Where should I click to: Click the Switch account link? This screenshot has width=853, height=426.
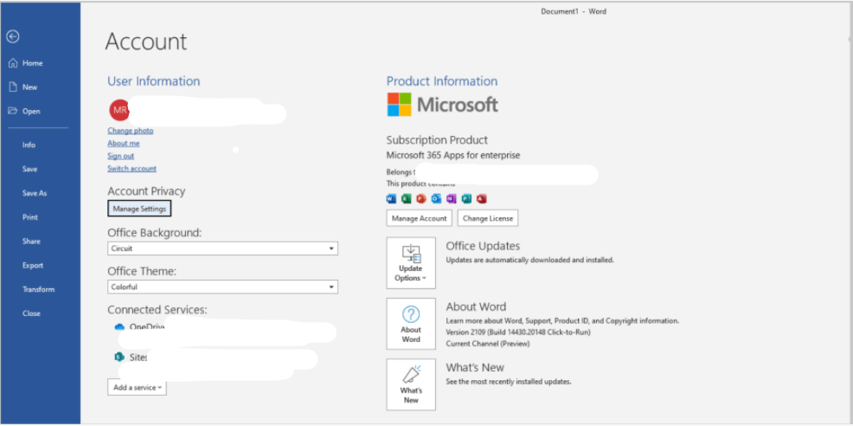132,168
